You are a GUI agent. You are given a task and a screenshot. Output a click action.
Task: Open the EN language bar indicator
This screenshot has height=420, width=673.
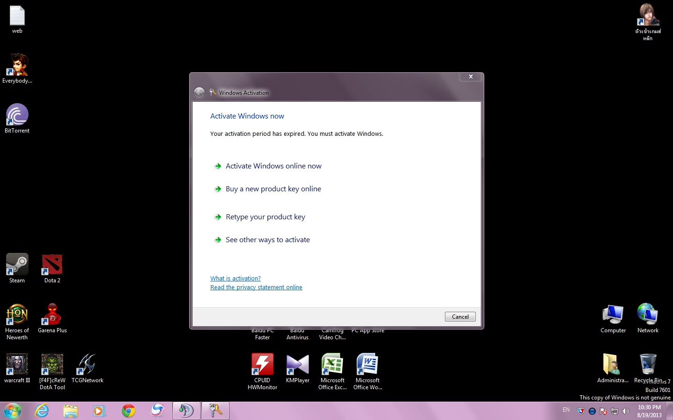566,410
